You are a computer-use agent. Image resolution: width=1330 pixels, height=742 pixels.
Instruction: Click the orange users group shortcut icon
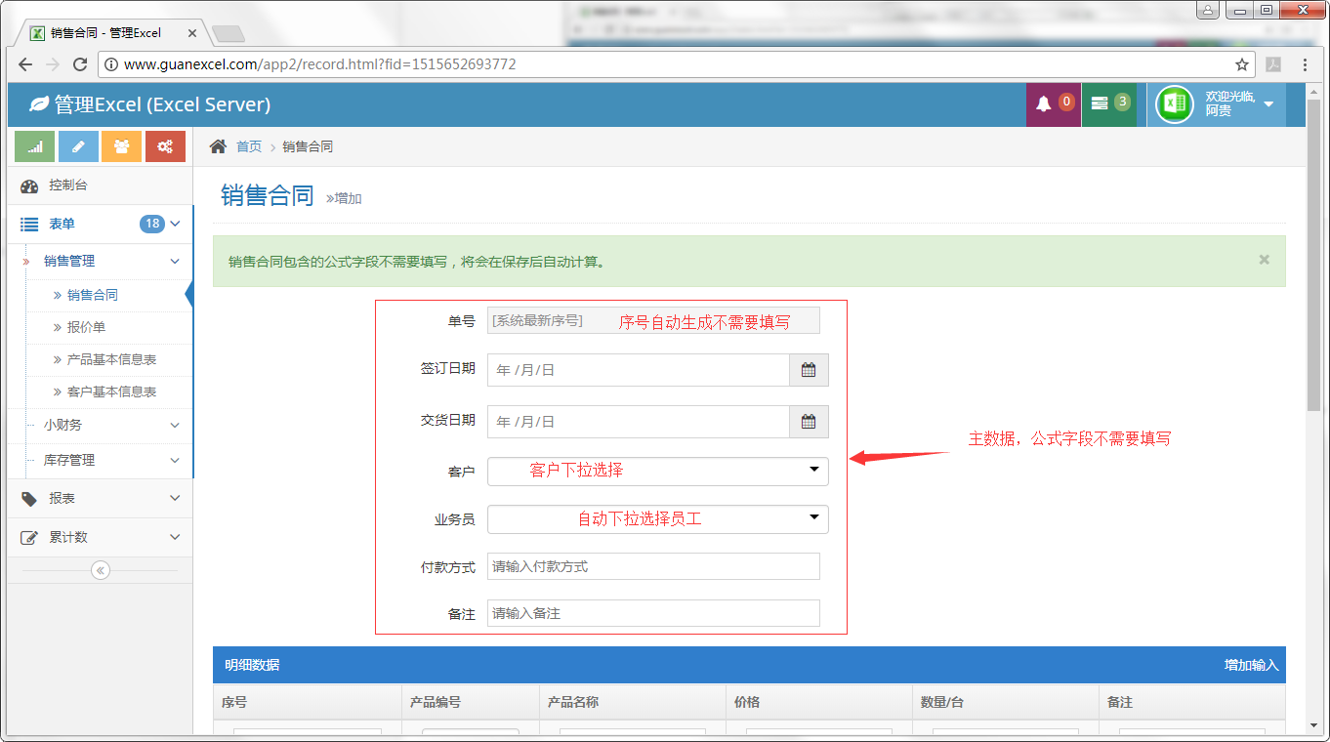pos(121,146)
